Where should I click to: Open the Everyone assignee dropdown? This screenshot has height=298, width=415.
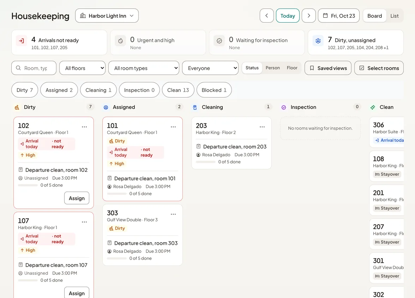(210, 68)
